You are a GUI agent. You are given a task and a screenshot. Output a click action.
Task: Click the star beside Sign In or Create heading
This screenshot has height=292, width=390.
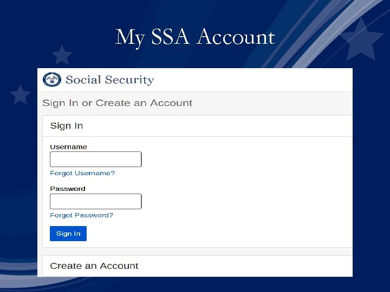pos(21,94)
